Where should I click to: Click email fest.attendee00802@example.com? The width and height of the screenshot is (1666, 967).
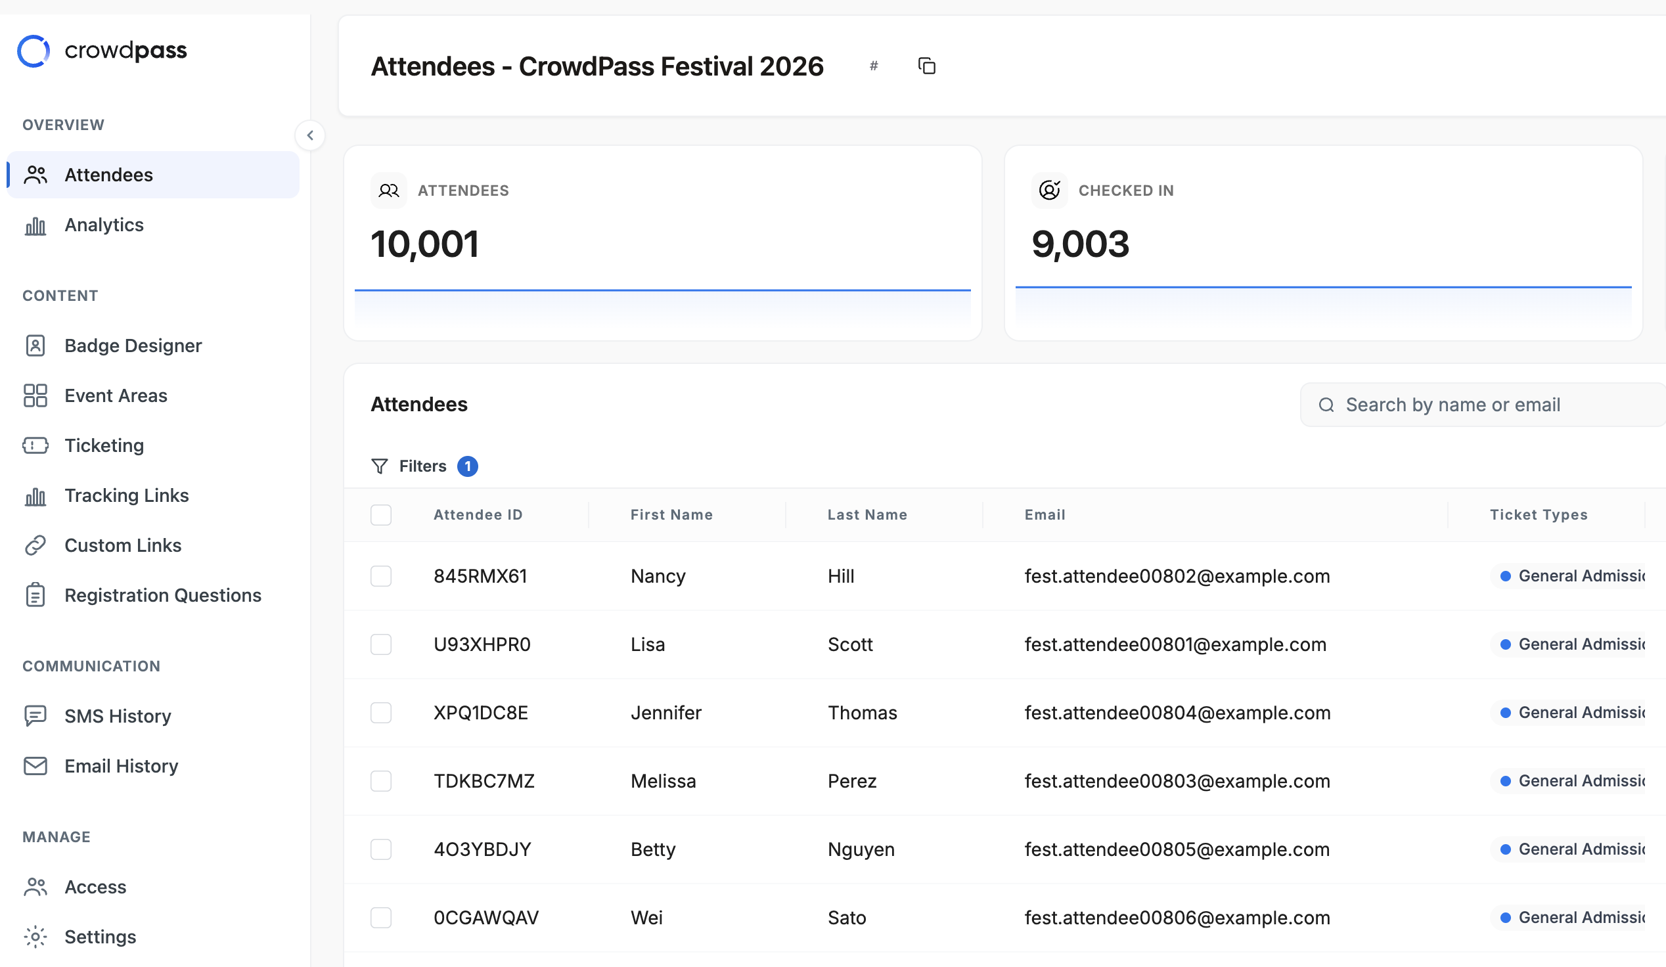[x=1177, y=576]
